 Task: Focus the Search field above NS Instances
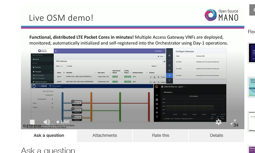(x=161, y=66)
